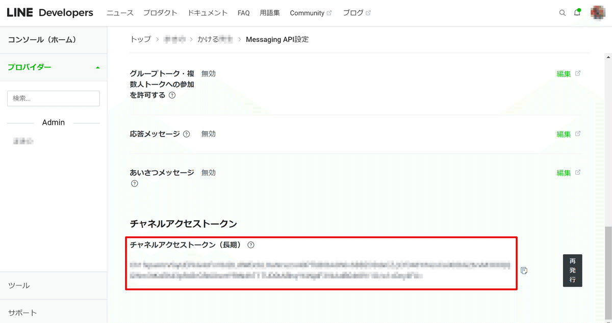Copy the channel access token

524,270
